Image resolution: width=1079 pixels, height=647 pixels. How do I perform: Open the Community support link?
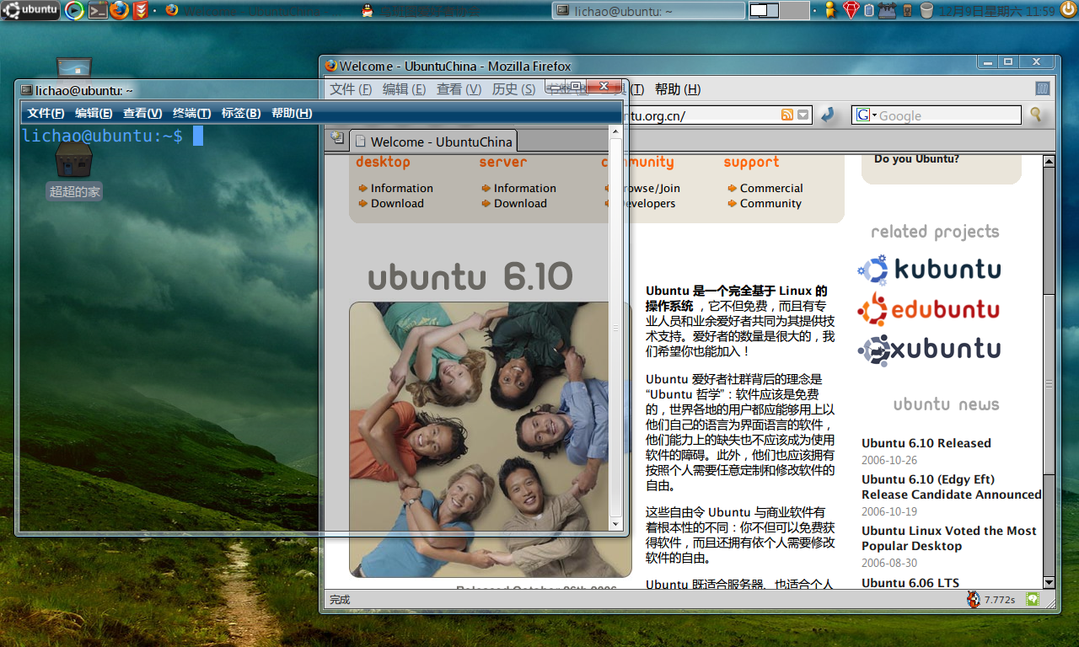pyautogui.click(x=770, y=203)
